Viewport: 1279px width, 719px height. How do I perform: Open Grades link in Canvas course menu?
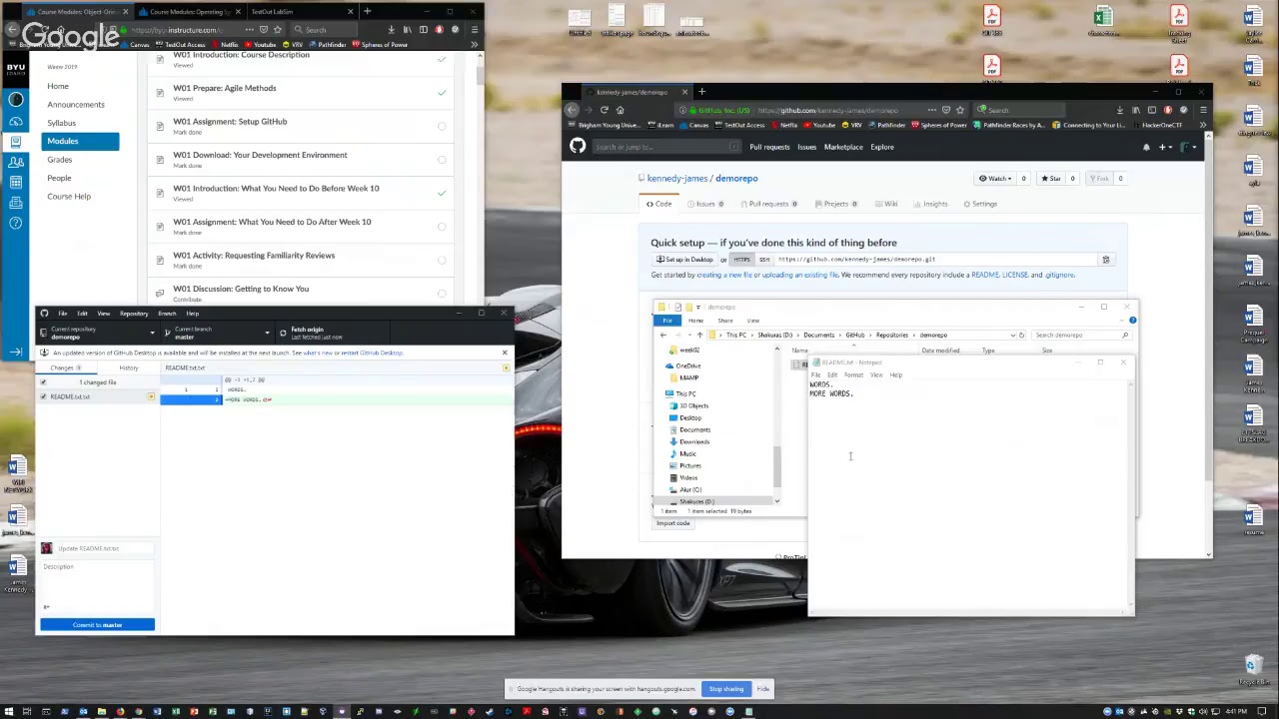tap(59, 160)
